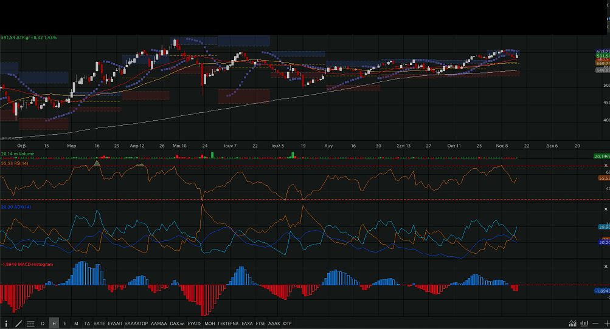The height and width of the screenshot is (329, 610).
Task: Open the DAX.wi symbol chart
Action: (177, 324)
